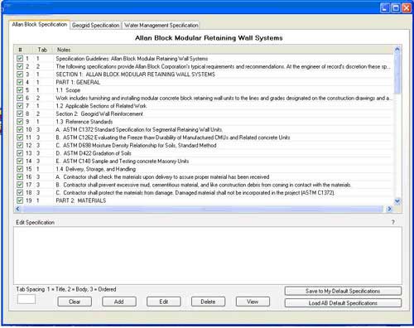
Task: Switch to the Geogrid Specification tab
Action: pos(95,25)
